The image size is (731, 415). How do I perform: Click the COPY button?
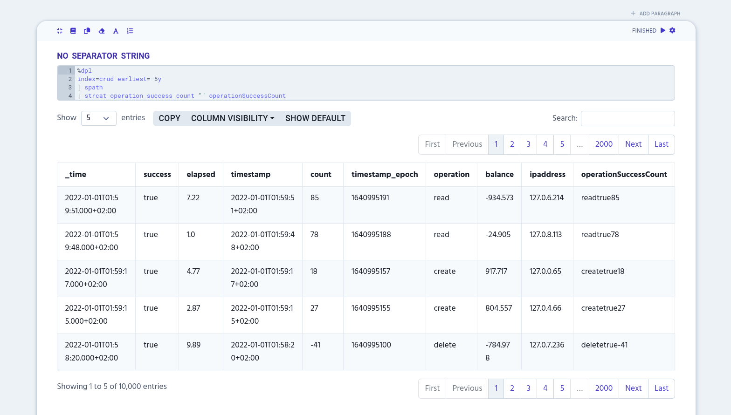pyautogui.click(x=169, y=118)
